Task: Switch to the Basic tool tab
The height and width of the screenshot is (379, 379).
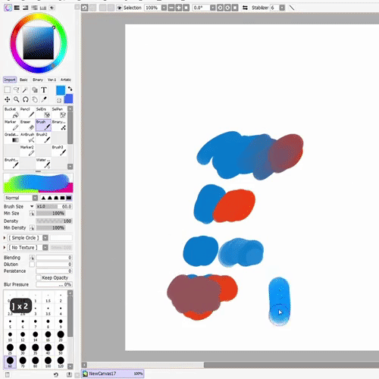Action: click(23, 80)
